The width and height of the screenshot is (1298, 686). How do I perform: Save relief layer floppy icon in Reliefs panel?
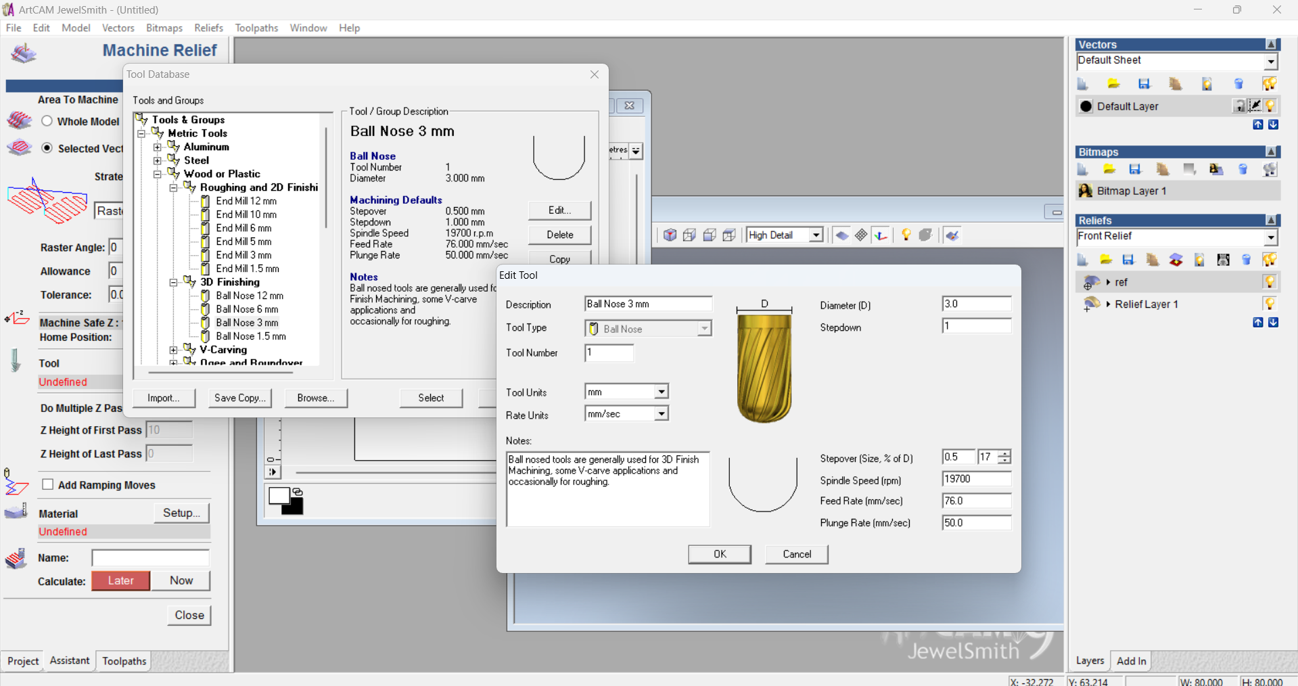[x=1128, y=260]
